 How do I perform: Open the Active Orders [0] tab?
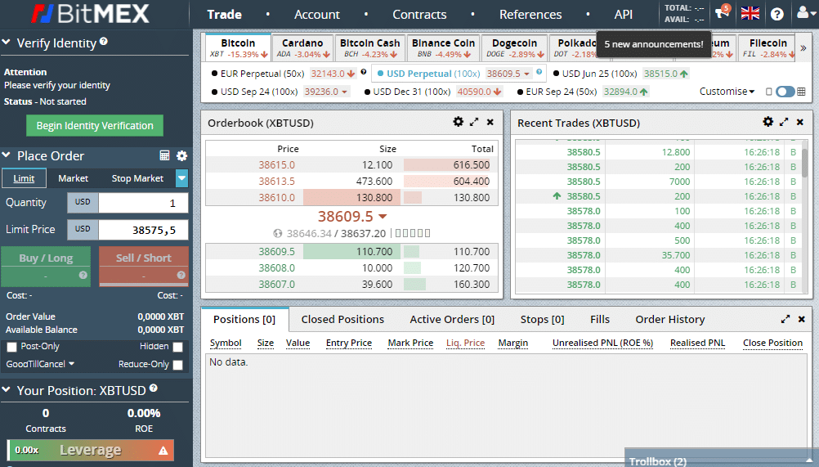point(452,319)
